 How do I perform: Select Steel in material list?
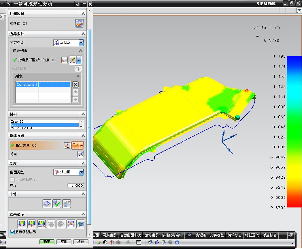tap(44, 125)
